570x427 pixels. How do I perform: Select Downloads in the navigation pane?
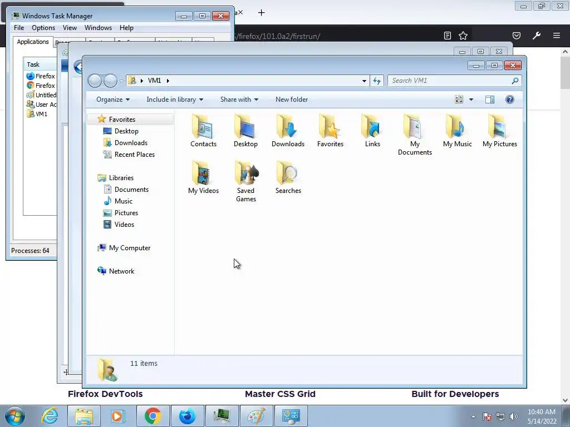(x=131, y=143)
